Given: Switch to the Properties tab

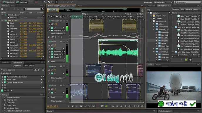Looking at the screenshot, I should click(5, 62).
